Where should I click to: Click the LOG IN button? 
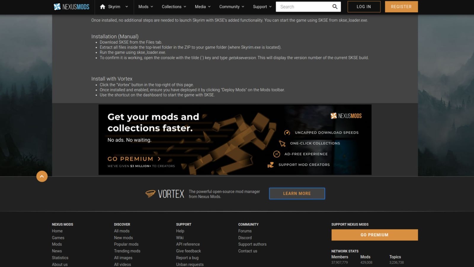[x=364, y=7]
